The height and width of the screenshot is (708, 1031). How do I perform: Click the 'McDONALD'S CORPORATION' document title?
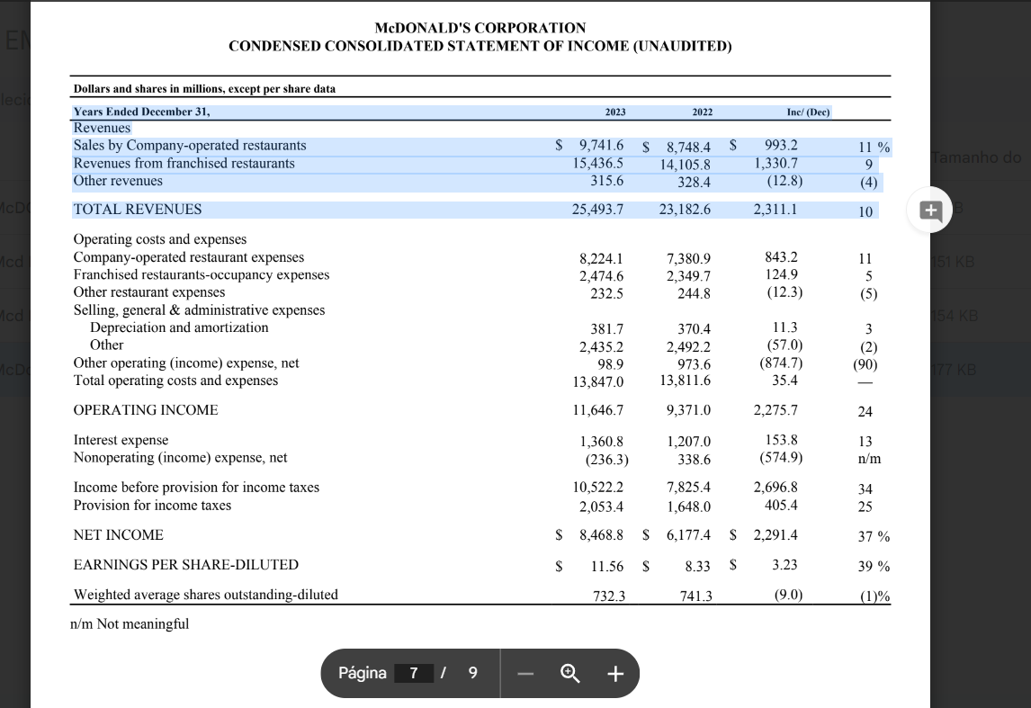point(480,28)
